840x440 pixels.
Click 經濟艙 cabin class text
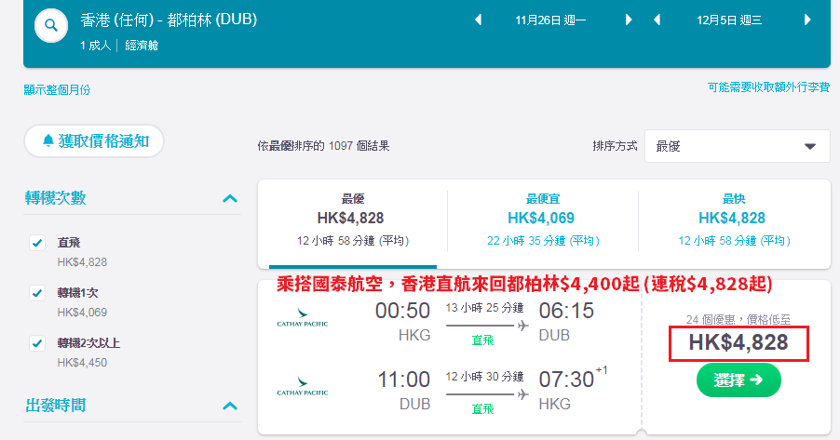tap(142, 46)
